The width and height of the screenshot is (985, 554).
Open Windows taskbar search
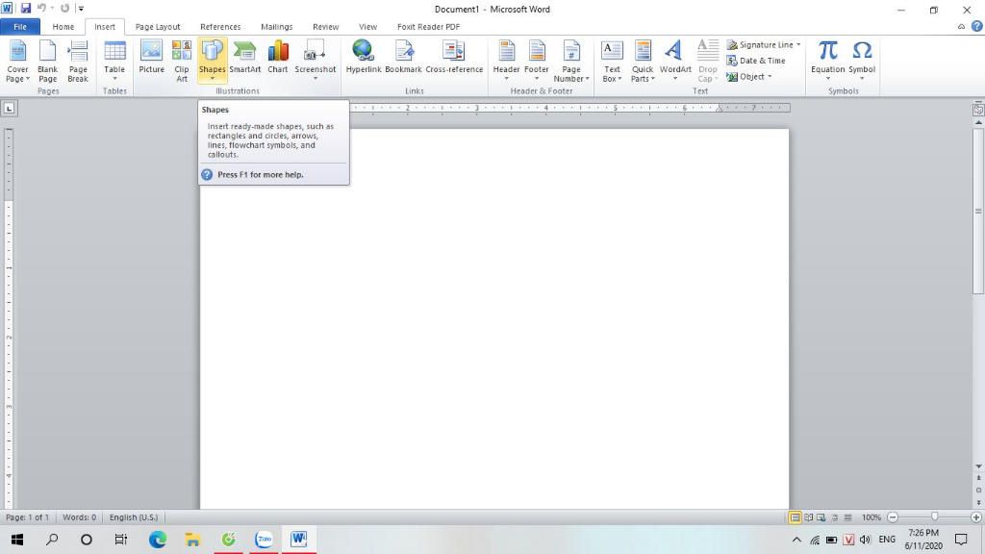(x=52, y=540)
